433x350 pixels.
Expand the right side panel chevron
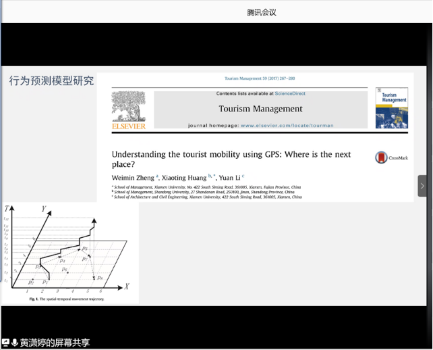422,186
